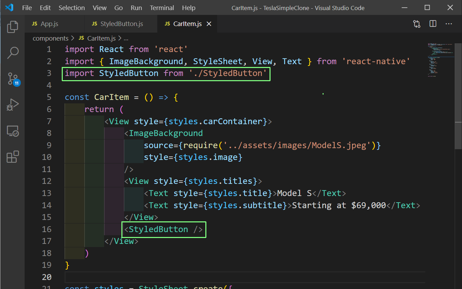Screen dimensions: 462x289
Task: Click the return keyword on line 6
Action: (x=99, y=109)
